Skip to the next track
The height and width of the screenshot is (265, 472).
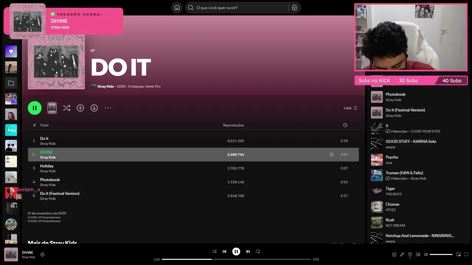pos(248,251)
